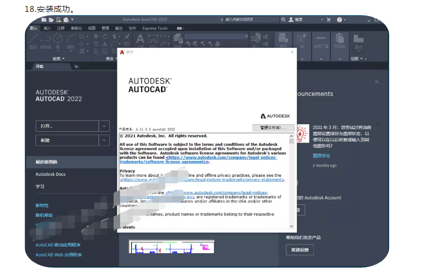Open the Express Tools ribbon tab
Viewport: 435px width, 272px height.
[155, 28]
